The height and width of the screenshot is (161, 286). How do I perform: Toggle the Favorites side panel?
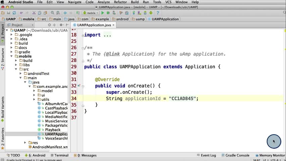click(x=3, y=139)
